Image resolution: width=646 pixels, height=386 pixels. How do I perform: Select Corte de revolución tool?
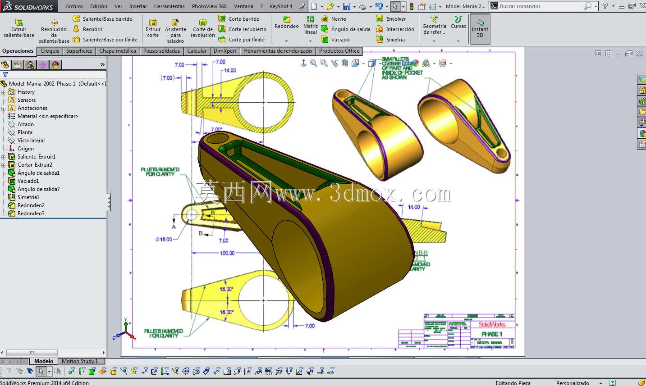pos(203,28)
